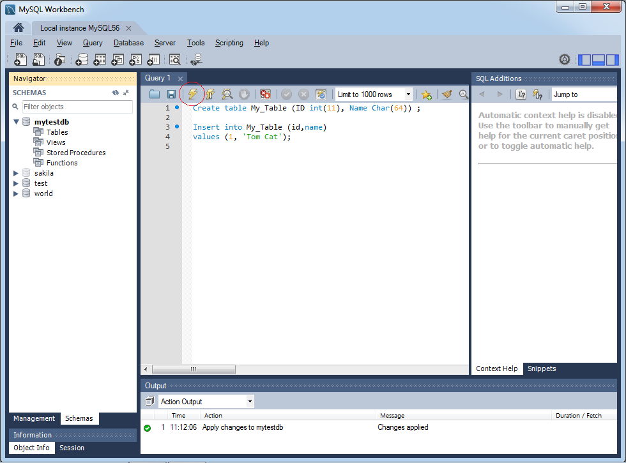Switch to Snippets tab
Screen dimensions: 626x463
[542, 368]
